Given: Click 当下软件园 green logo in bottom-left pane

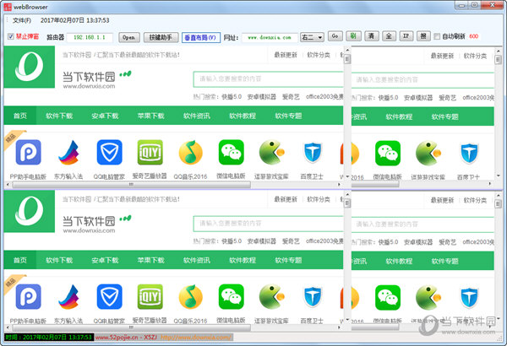Looking at the screenshot, I should [x=29, y=211].
